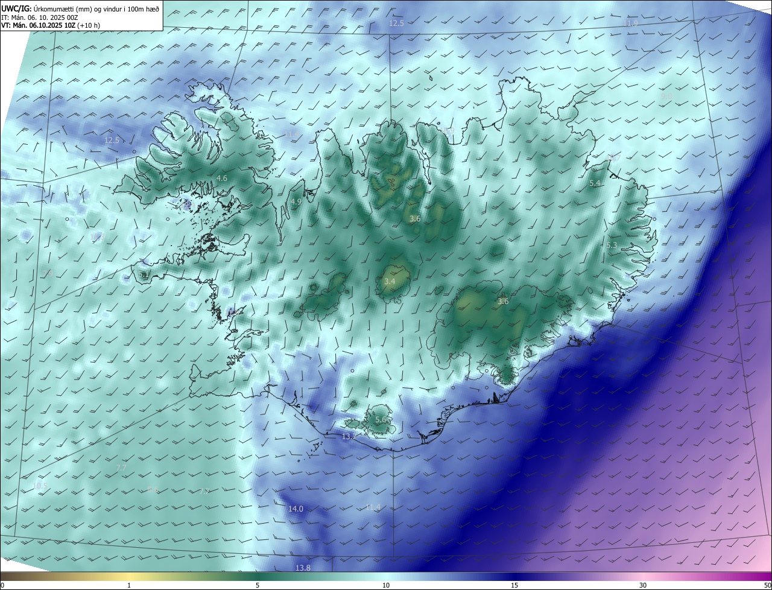This screenshot has width=772, height=590.
Task: Click the 13.7 value label on the south coast
Action: pyautogui.click(x=350, y=436)
